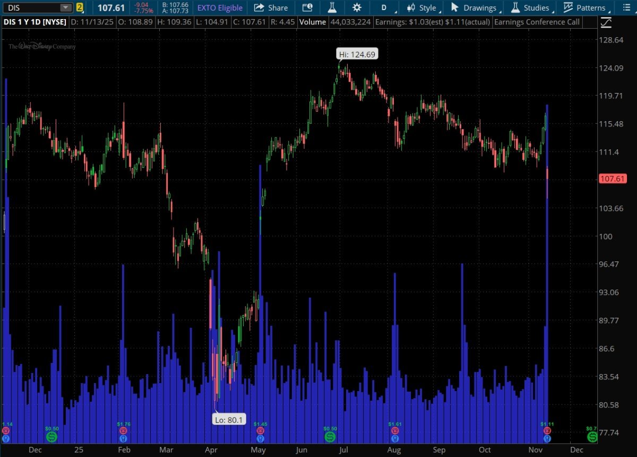Toggle the chart scale icon at top right
The width and height of the screenshot is (637, 457).
606,23
